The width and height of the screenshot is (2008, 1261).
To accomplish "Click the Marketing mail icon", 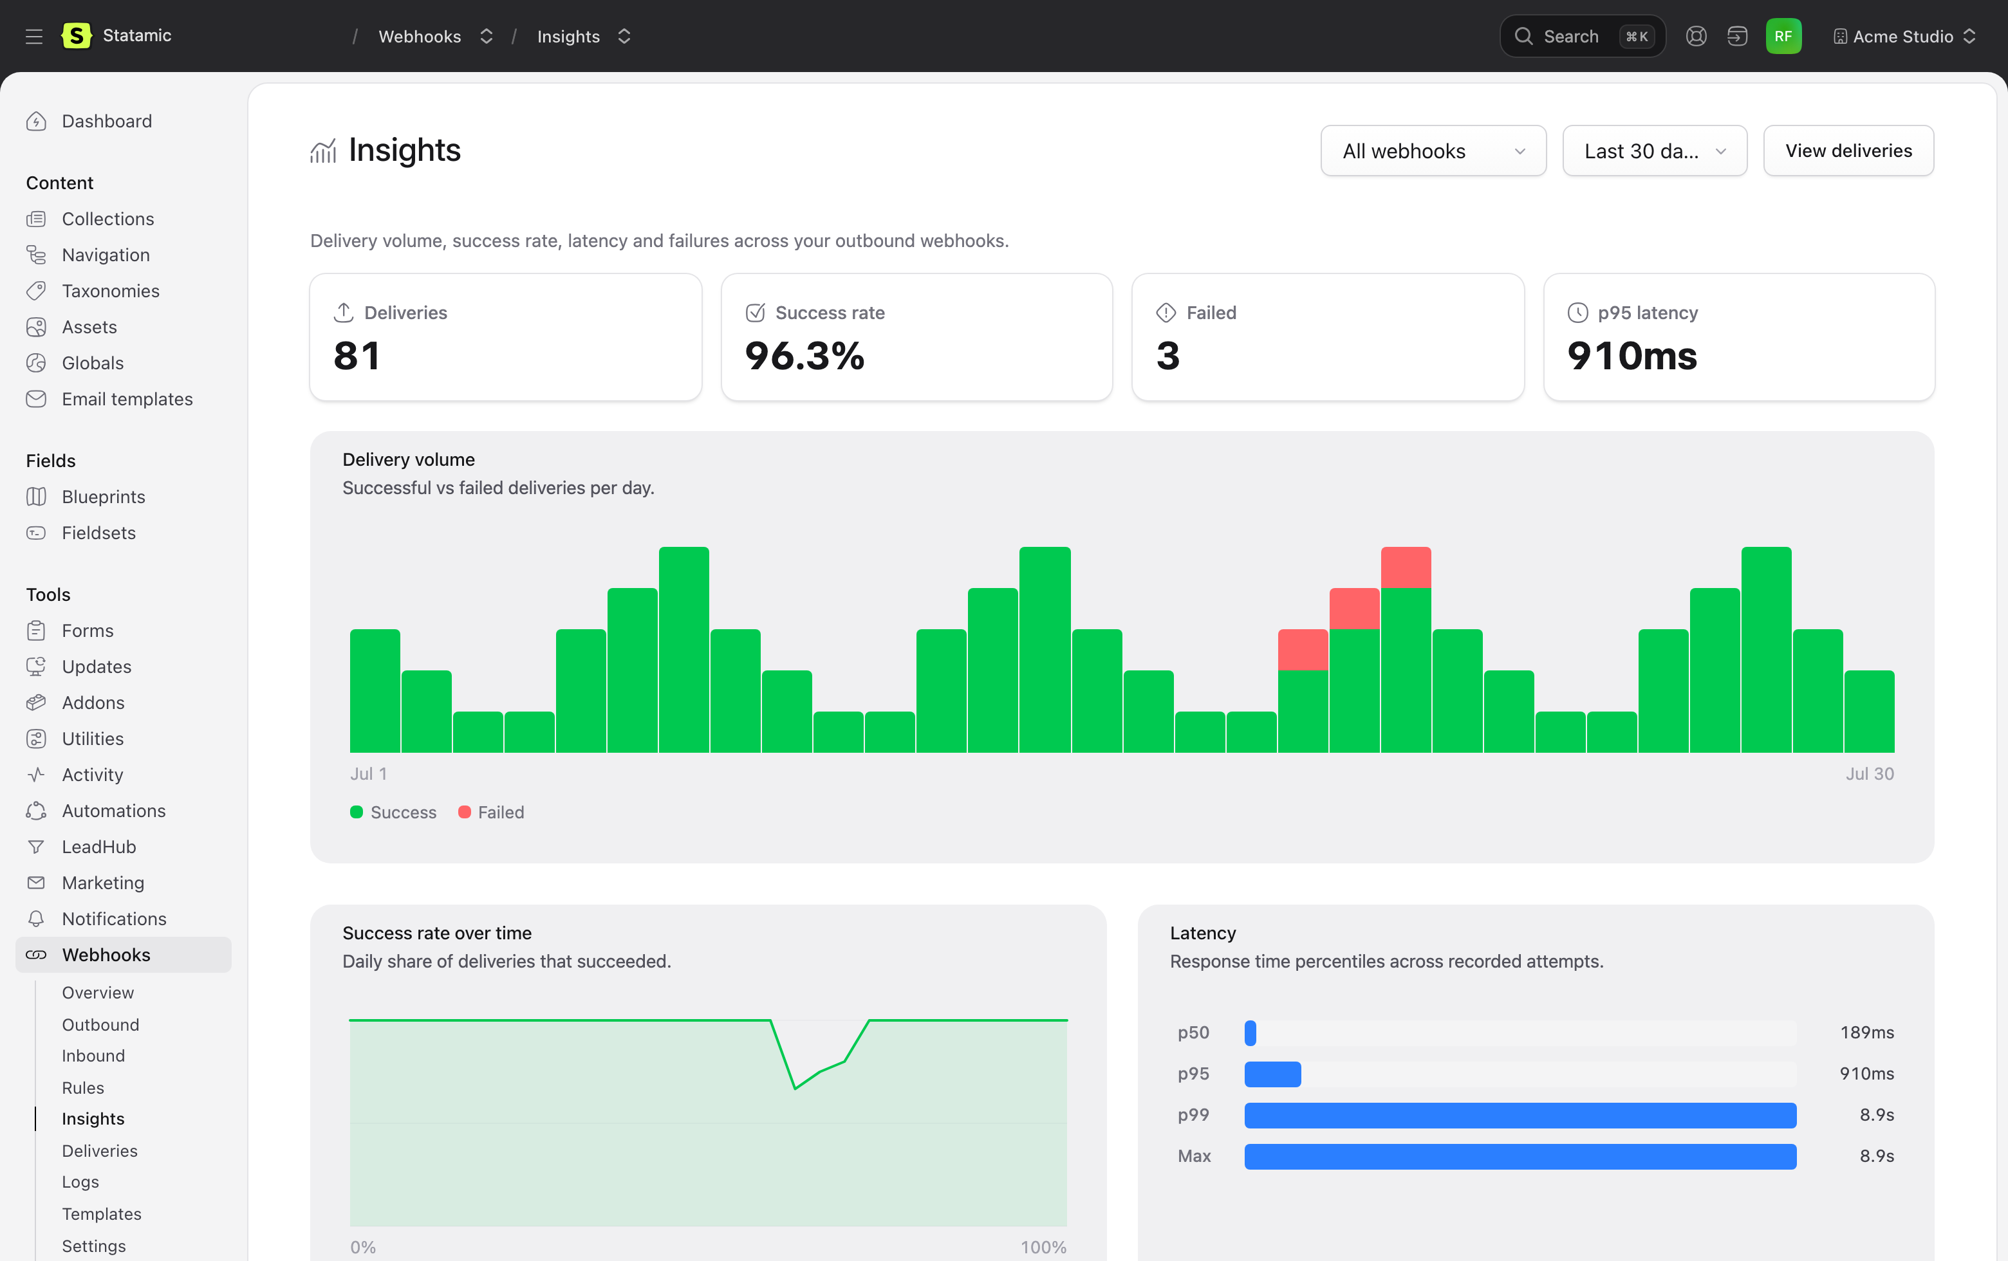I will (36, 882).
